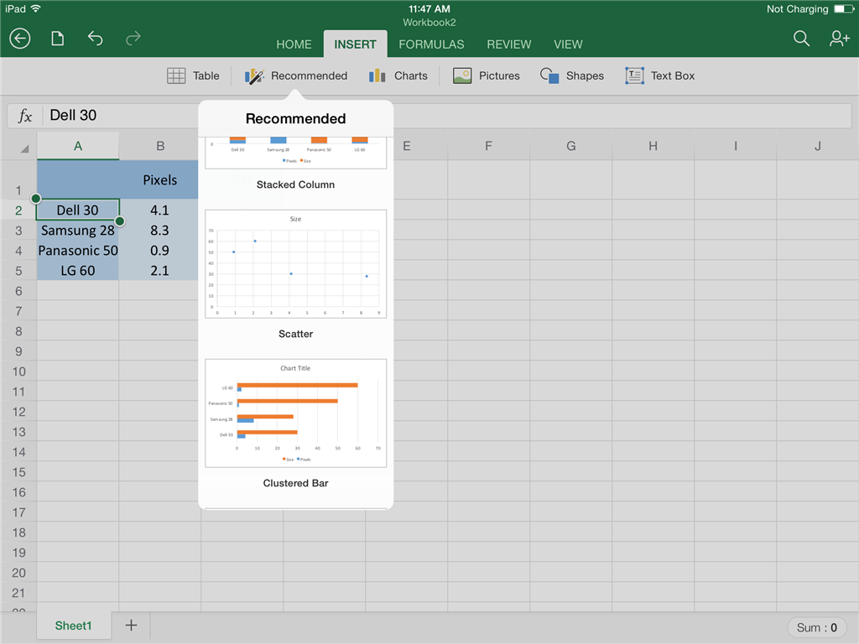This screenshot has width=859, height=644.
Task: Click the cell 'Panasonic 50'
Action: [x=78, y=251]
